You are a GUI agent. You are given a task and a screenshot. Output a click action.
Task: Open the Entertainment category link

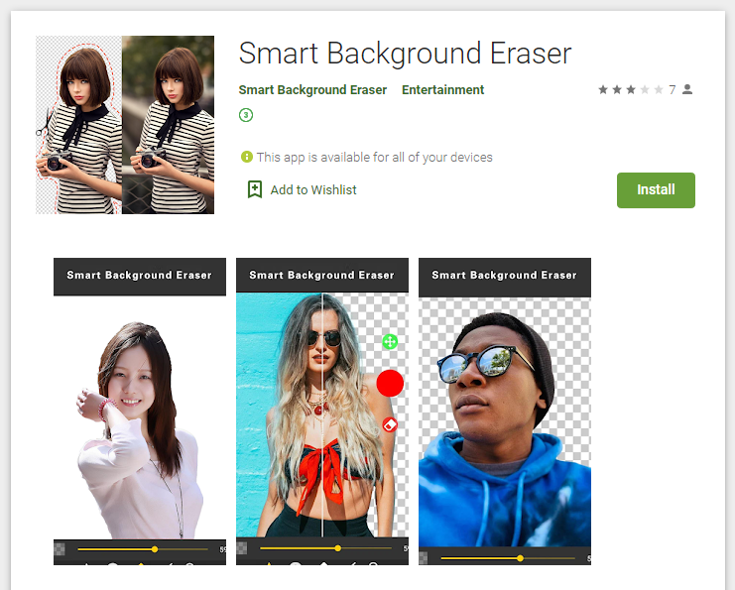point(442,89)
